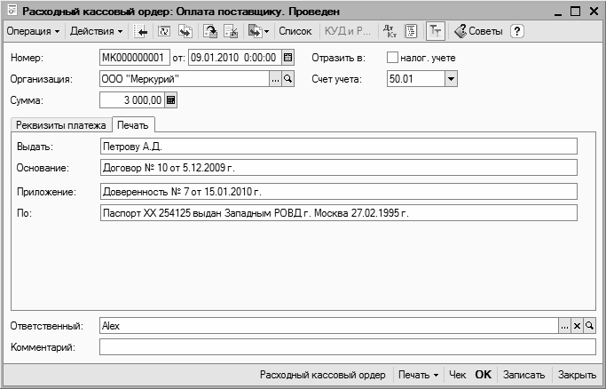Screen dimensions: 606x389
Task: Click the calendar icon beside the date field
Action: tap(287, 58)
